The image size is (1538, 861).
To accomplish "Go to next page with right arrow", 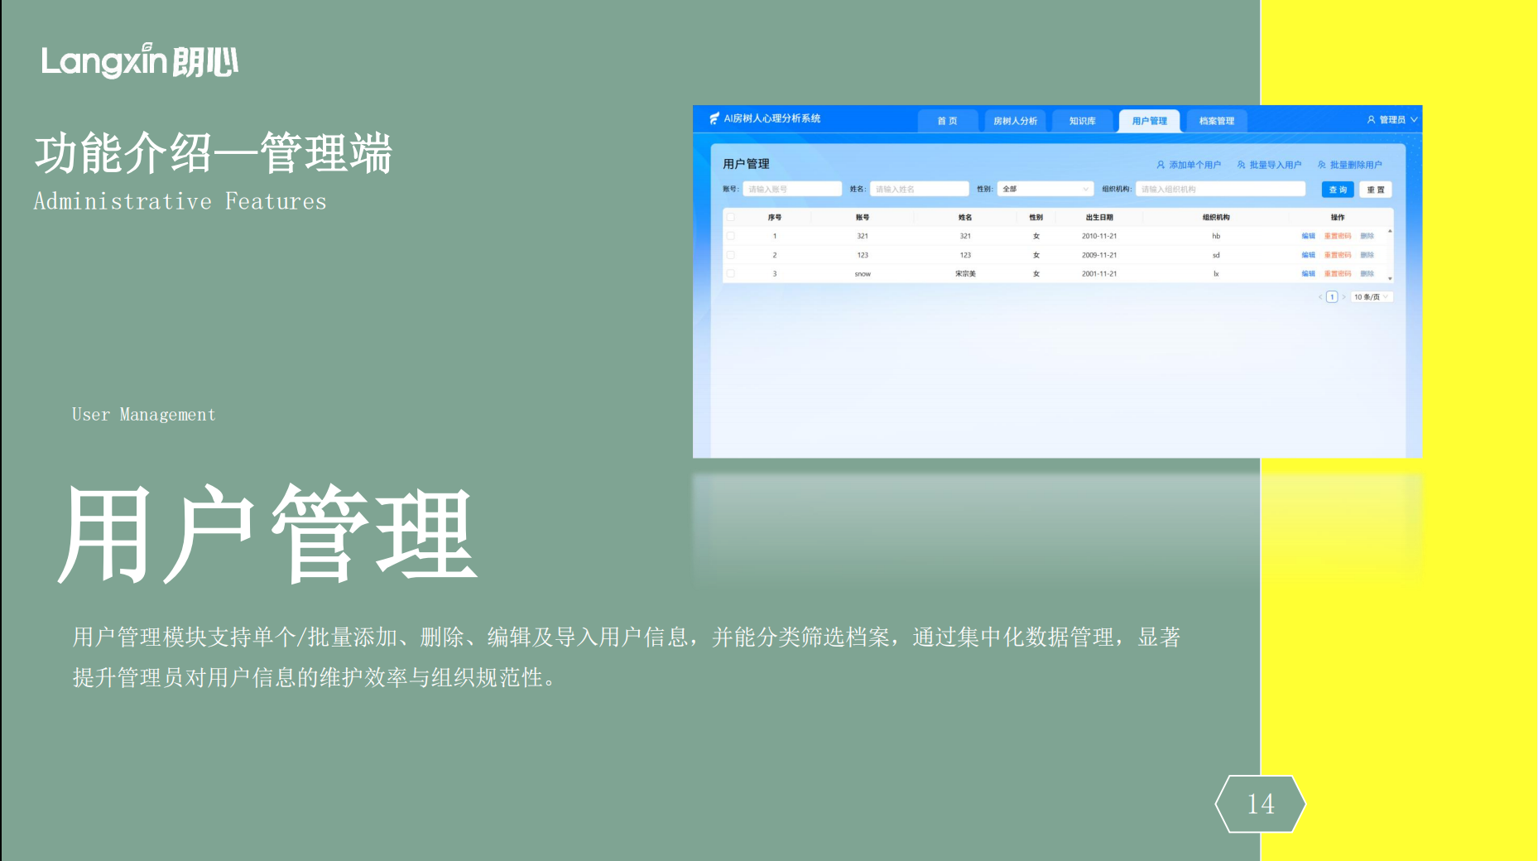I will [1343, 297].
